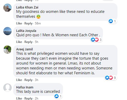Reply to Areej Jamil's comment
The height and width of the screenshot is (100, 127).
[x=28, y=80]
